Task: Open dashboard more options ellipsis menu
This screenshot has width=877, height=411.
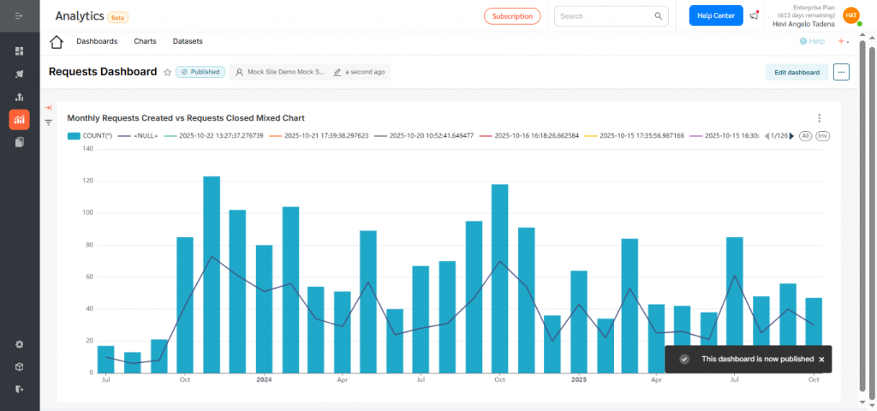Action: (841, 73)
